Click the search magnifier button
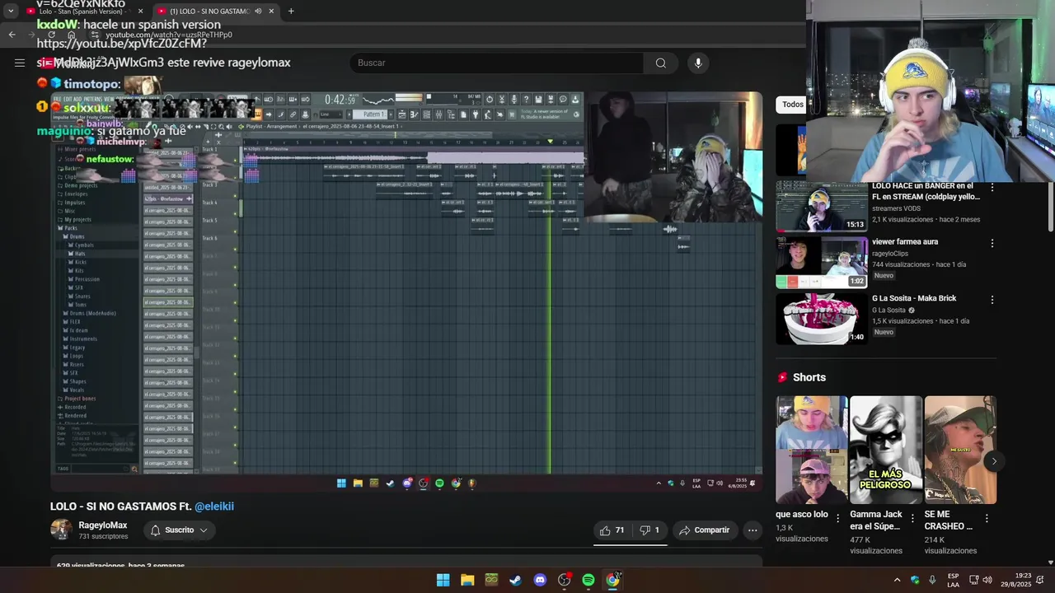Viewport: 1055px width, 593px height. pos(661,63)
